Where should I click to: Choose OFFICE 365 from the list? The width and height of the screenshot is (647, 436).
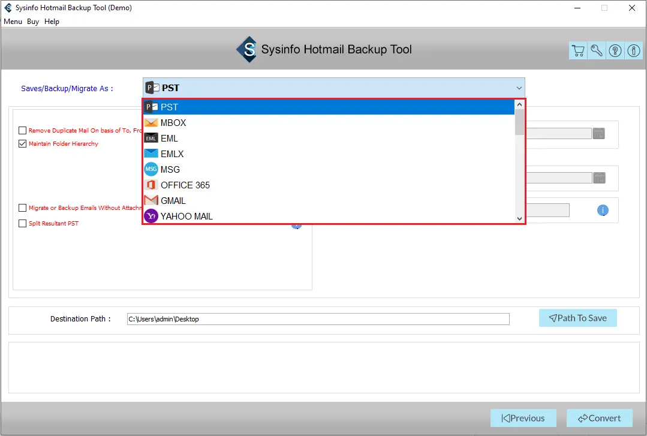329,185
